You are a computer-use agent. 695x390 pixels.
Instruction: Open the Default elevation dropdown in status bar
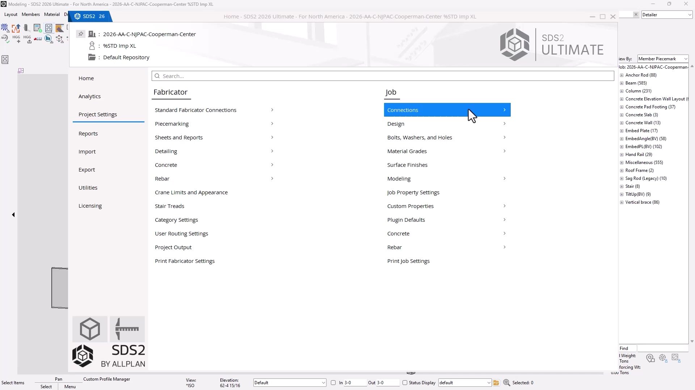[290, 382]
